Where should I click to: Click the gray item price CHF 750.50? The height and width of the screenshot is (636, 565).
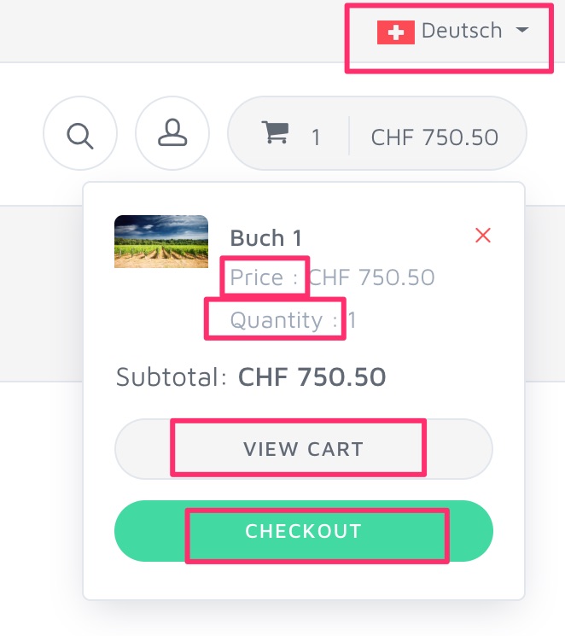[x=372, y=277]
